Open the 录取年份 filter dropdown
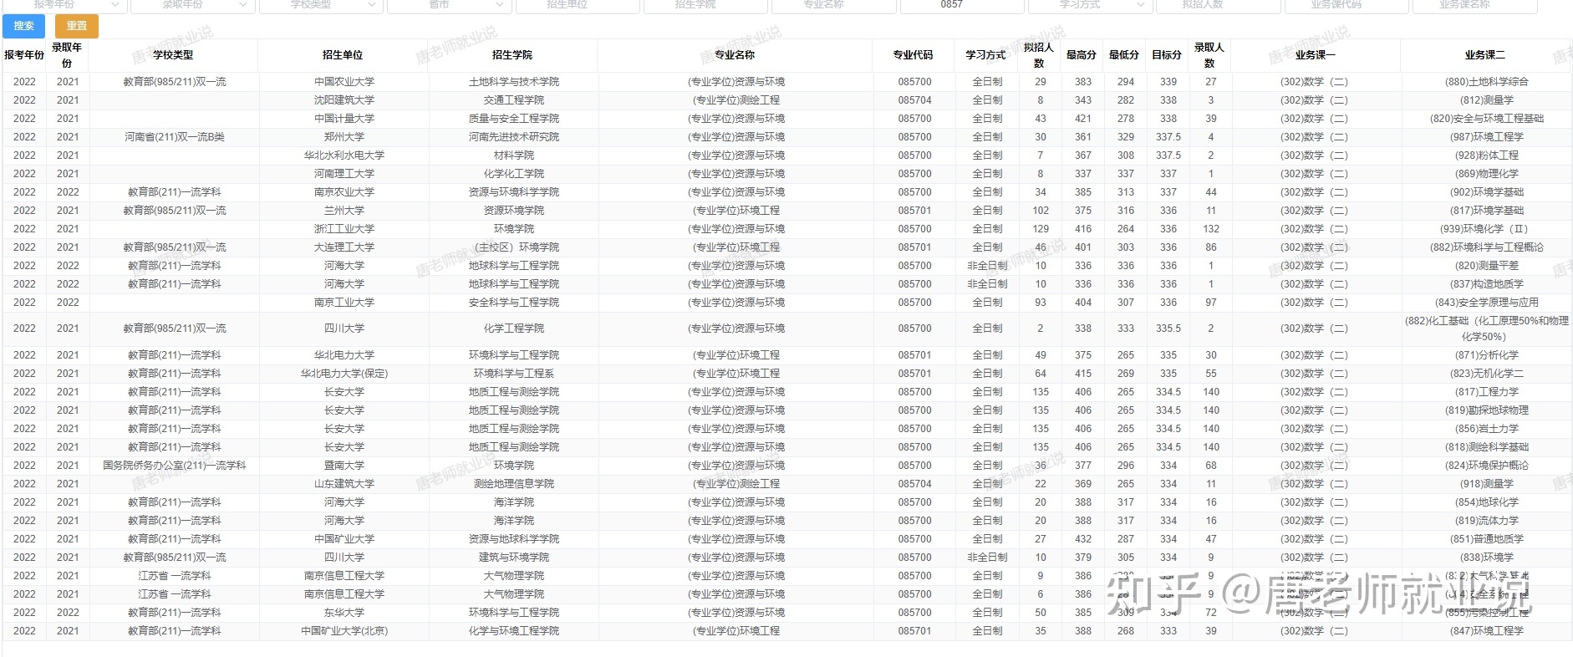1573x657 pixels. [x=193, y=5]
